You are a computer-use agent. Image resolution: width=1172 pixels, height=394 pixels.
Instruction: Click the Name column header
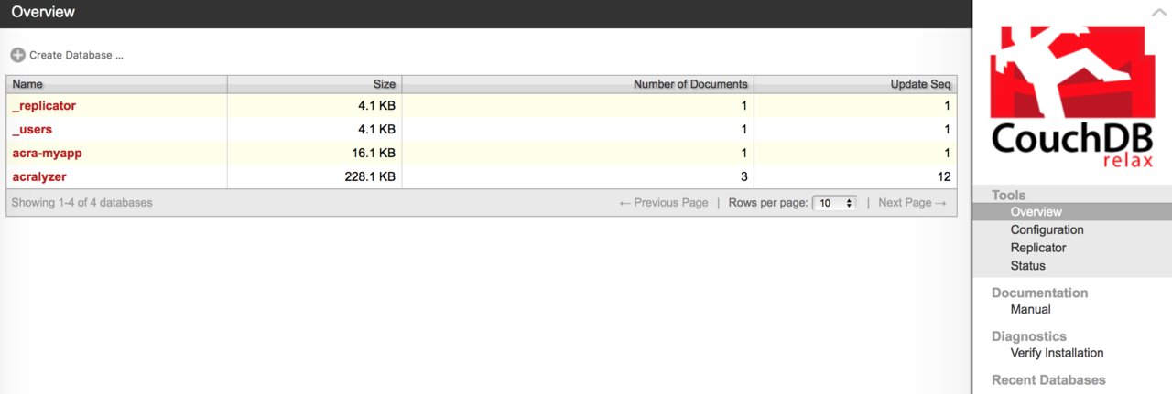coord(117,84)
